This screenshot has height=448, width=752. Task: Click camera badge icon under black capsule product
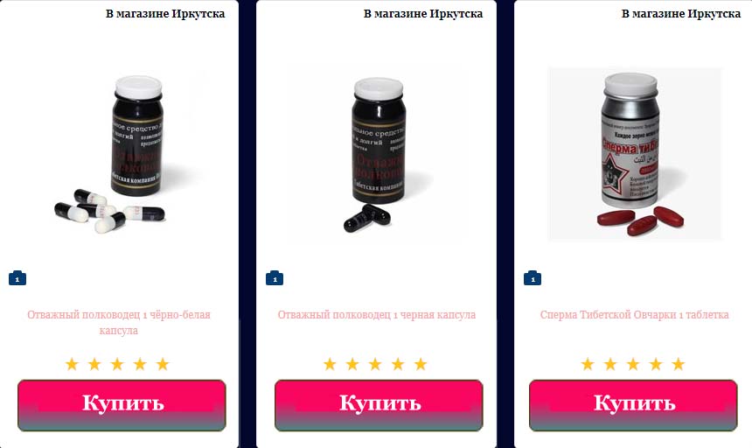(x=275, y=278)
